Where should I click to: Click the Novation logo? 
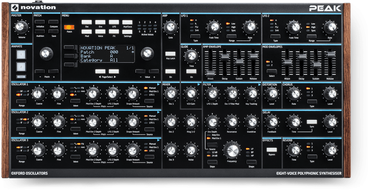pyautogui.click(x=33, y=8)
